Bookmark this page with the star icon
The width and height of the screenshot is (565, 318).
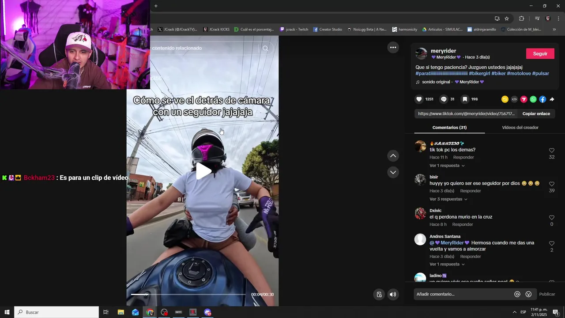pyautogui.click(x=507, y=19)
